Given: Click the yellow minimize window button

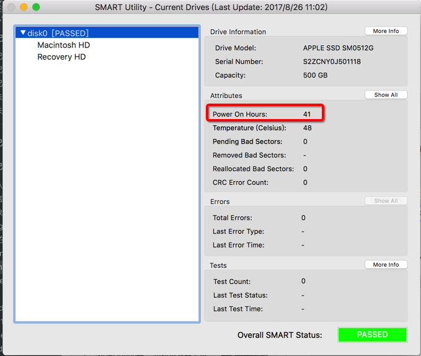Looking at the screenshot, I should coord(24,7).
